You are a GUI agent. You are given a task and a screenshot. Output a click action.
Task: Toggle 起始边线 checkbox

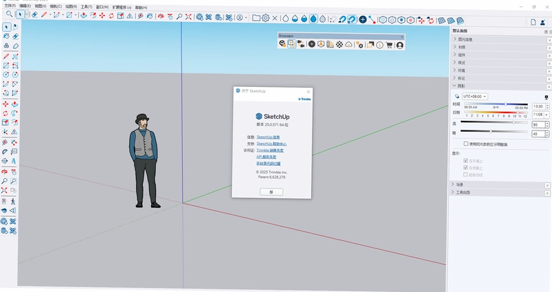click(x=466, y=175)
